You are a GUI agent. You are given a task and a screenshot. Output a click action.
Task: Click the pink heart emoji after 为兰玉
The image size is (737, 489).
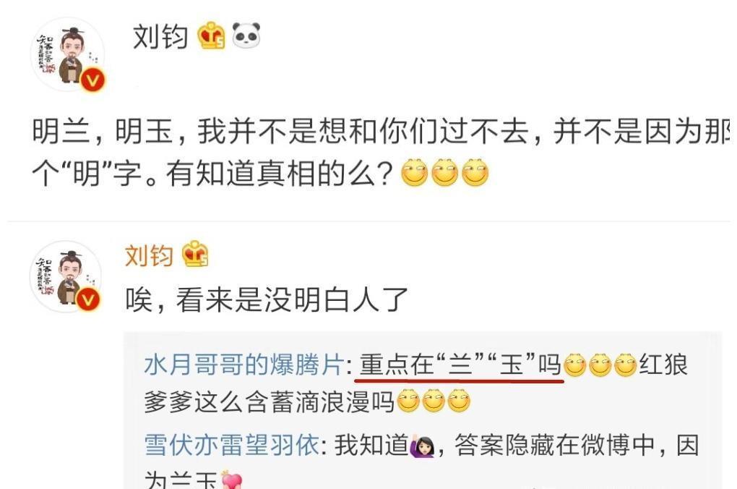pos(231,480)
